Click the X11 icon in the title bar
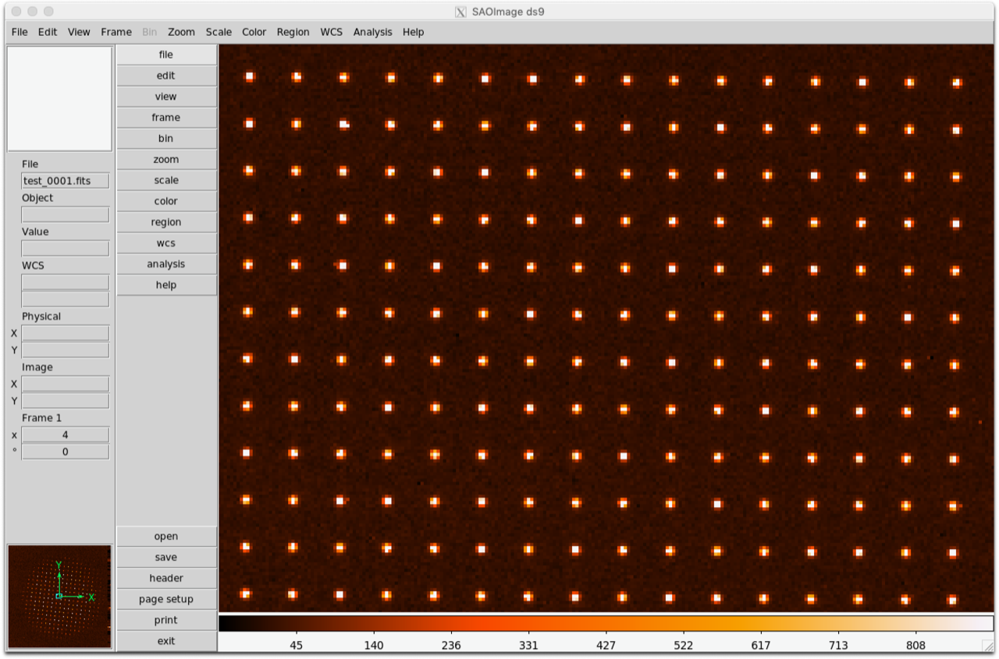 tap(460, 12)
